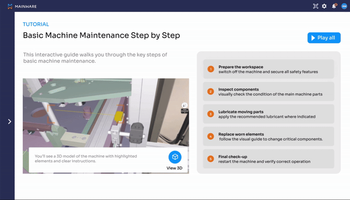Click the 'This interactive guide walks you' description
The width and height of the screenshot is (350, 200).
(x=95, y=58)
